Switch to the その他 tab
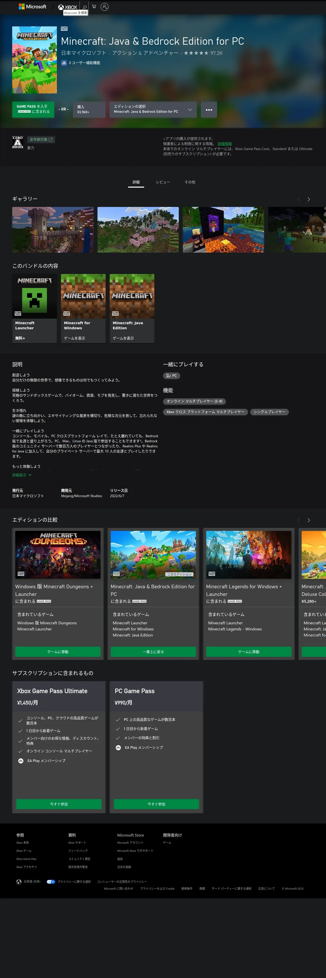 click(x=190, y=182)
